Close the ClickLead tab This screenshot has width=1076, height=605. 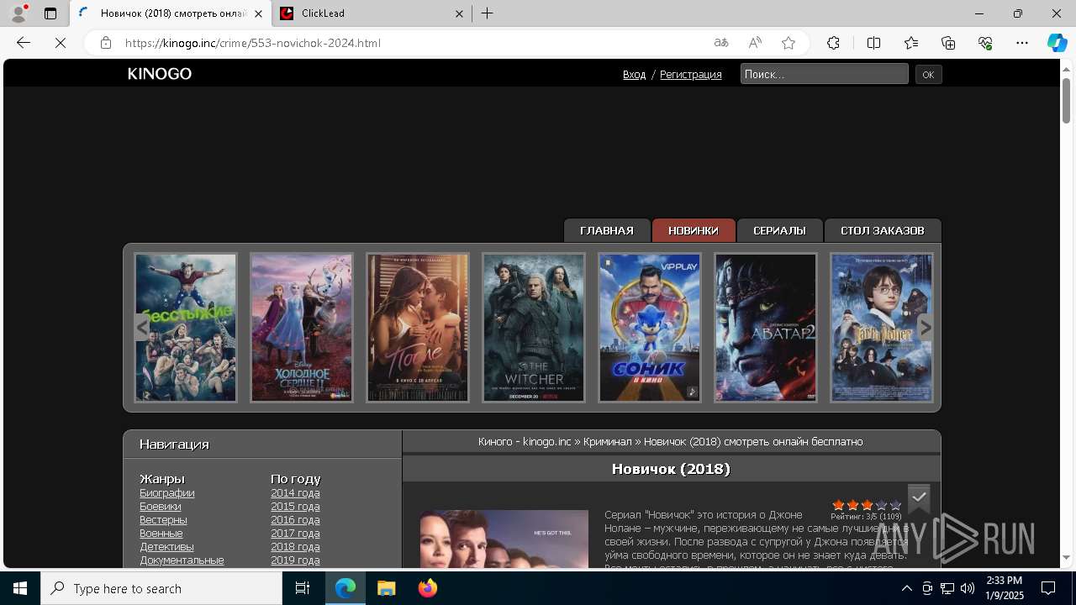[460, 13]
